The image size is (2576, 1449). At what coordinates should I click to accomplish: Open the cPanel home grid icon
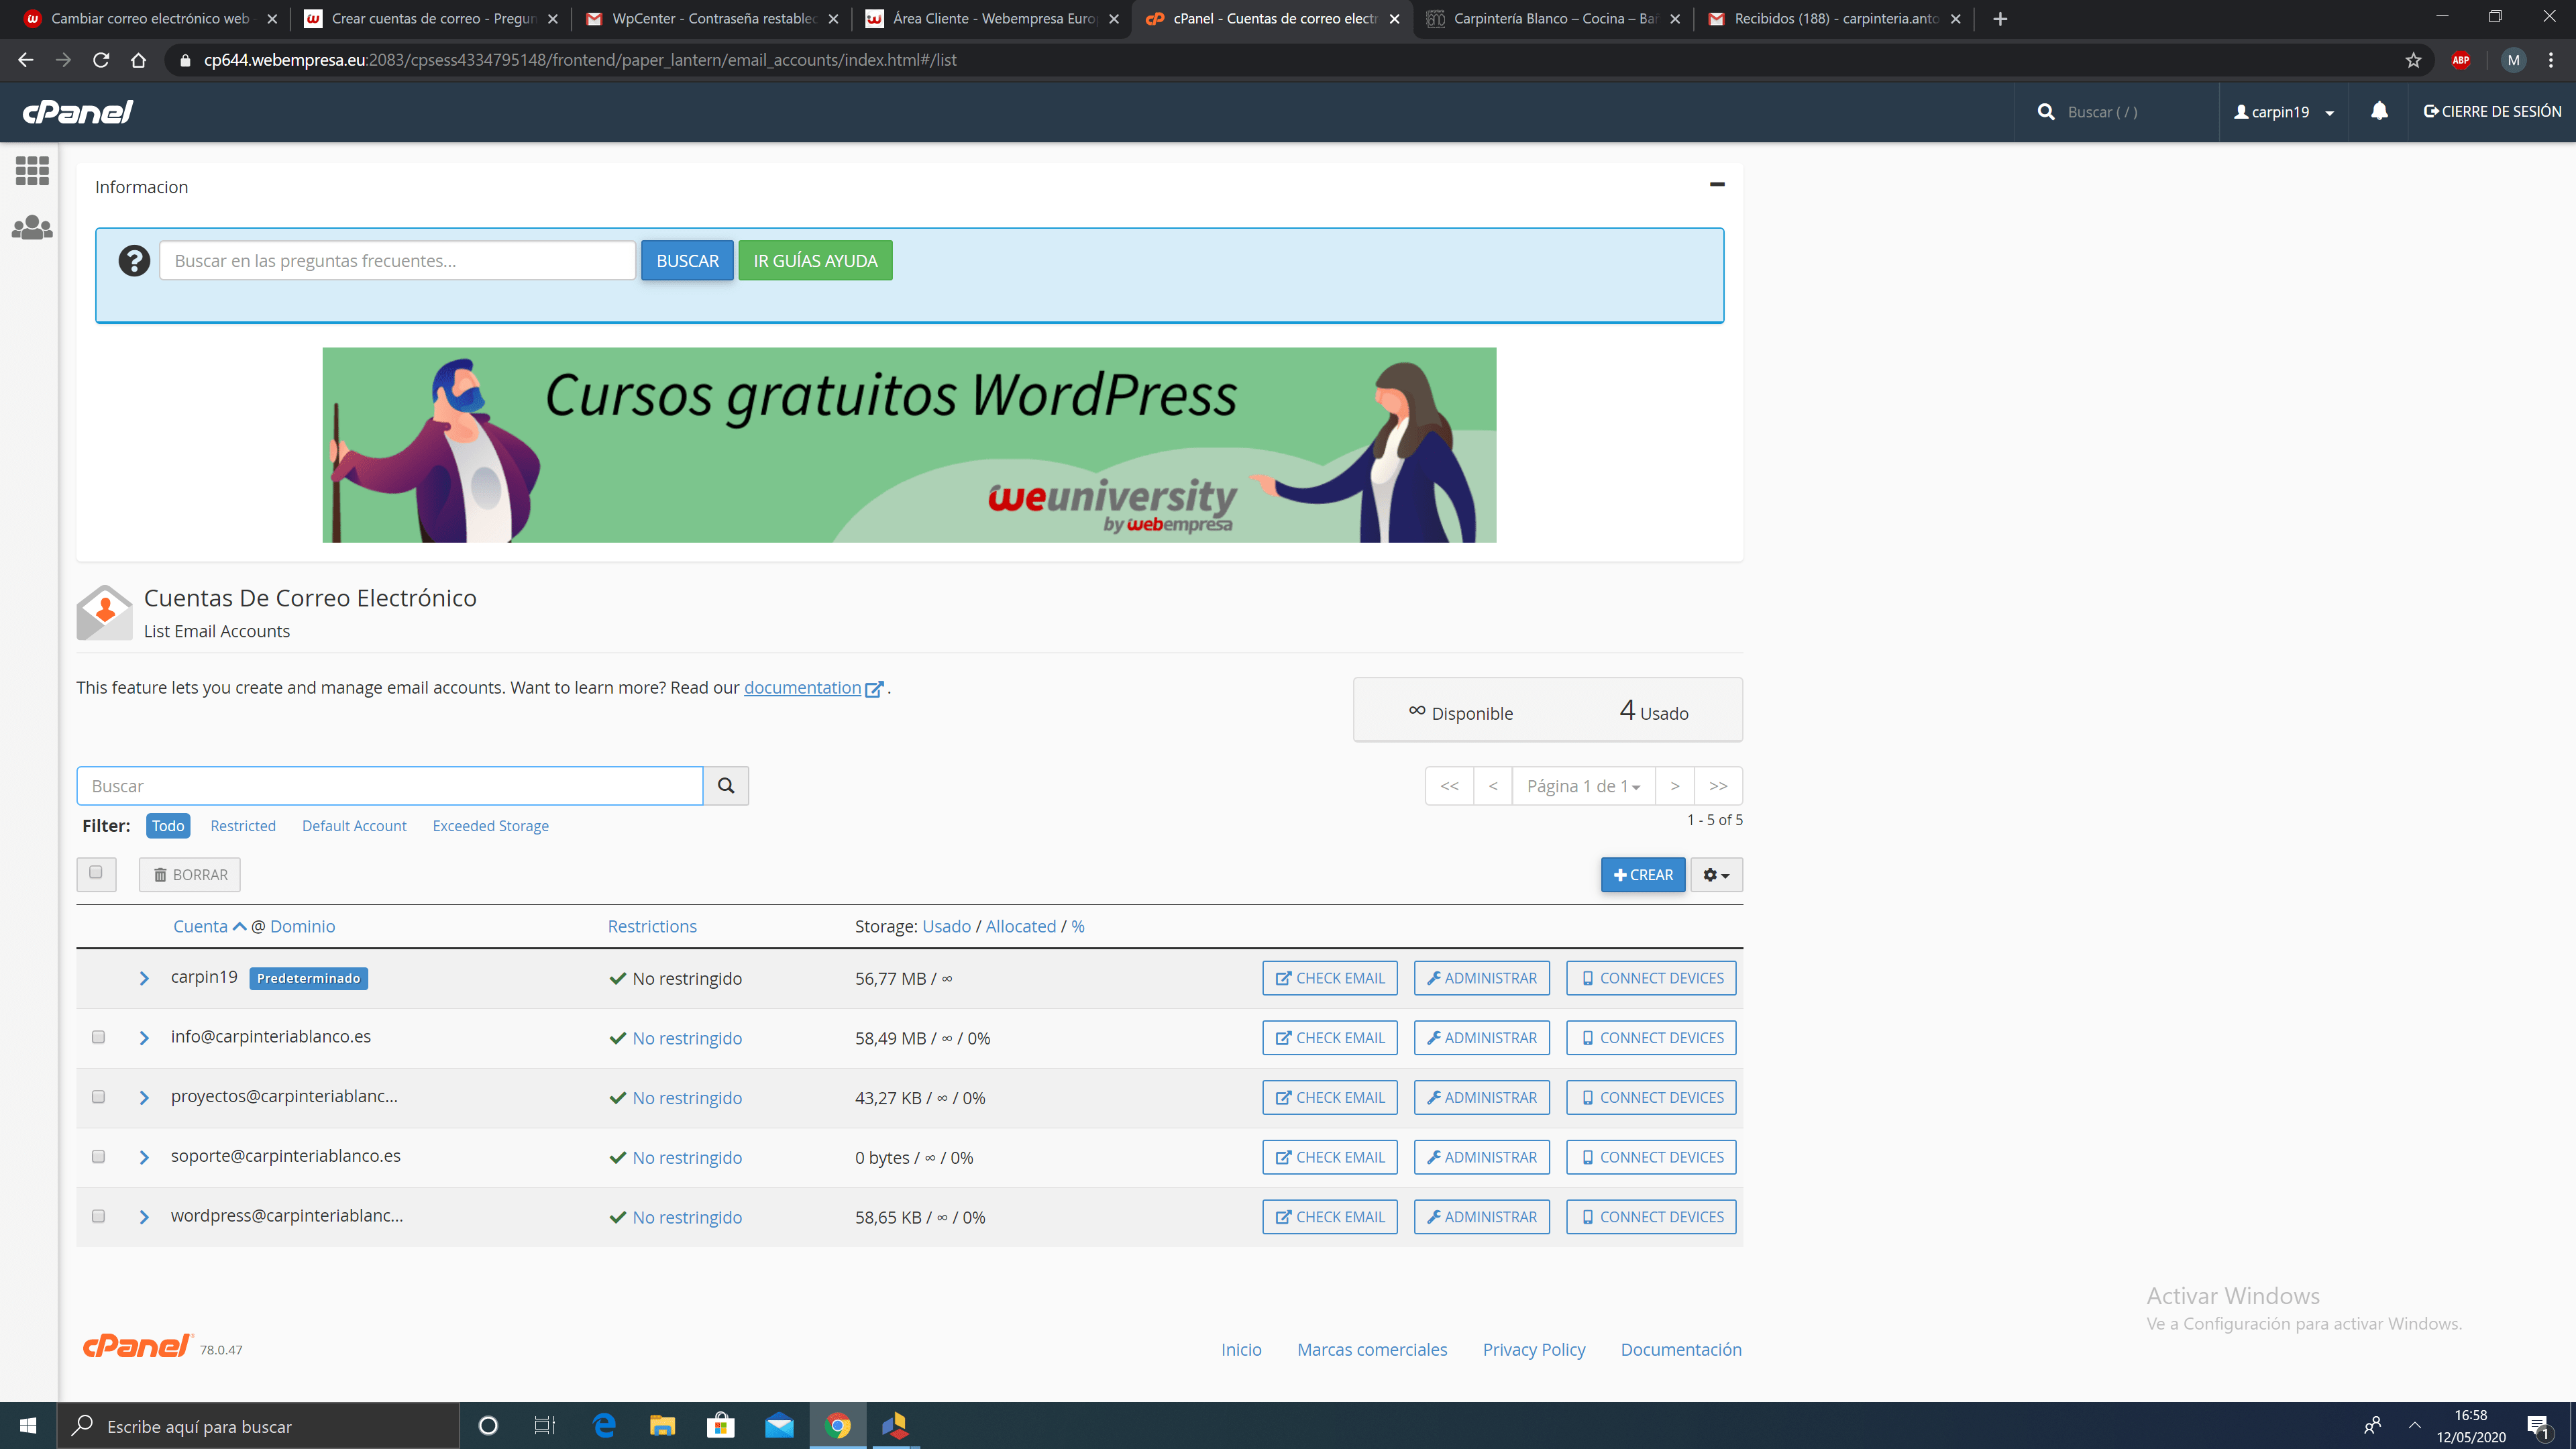pos(32,170)
